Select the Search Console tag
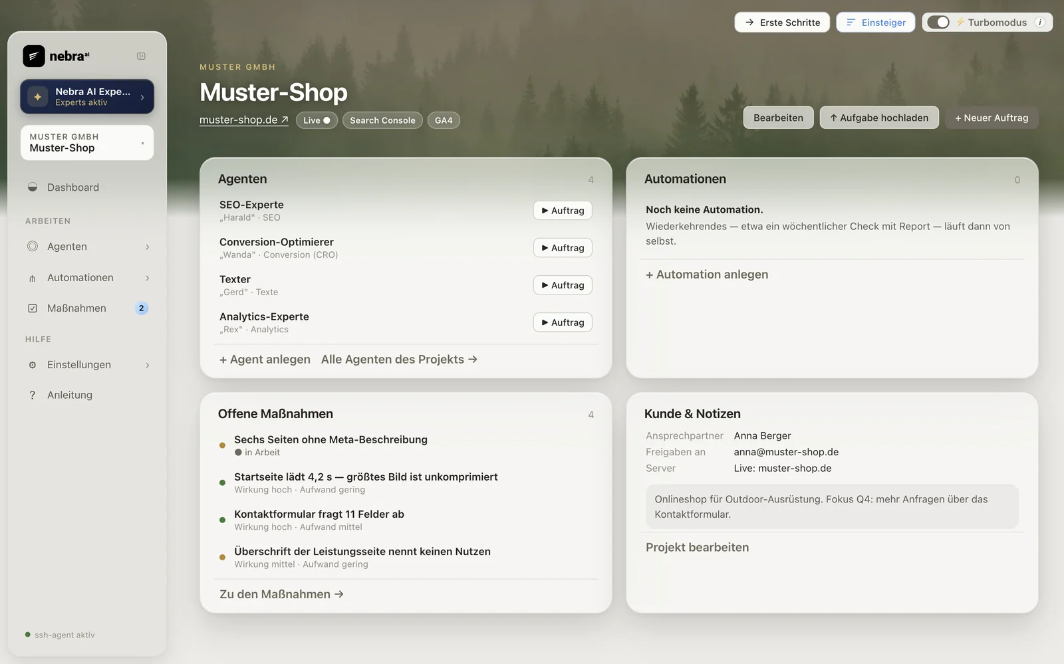1064x664 pixels. pyautogui.click(x=382, y=120)
